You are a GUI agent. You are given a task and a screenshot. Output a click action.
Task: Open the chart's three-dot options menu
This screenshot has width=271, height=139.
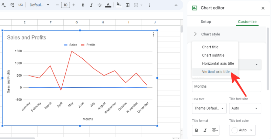153,35
